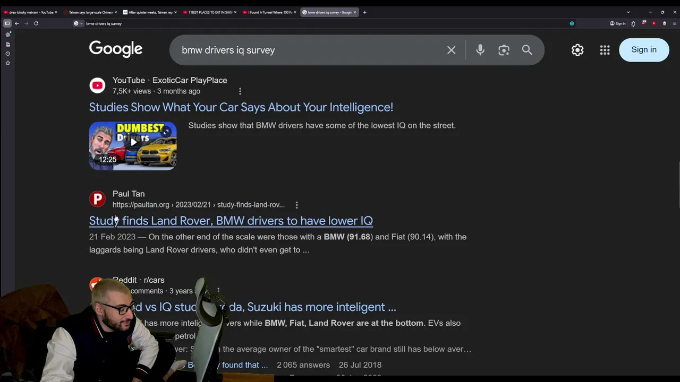This screenshot has height=382, width=680.
Task: Click the blue Google Sign in button
Action: coord(644,50)
